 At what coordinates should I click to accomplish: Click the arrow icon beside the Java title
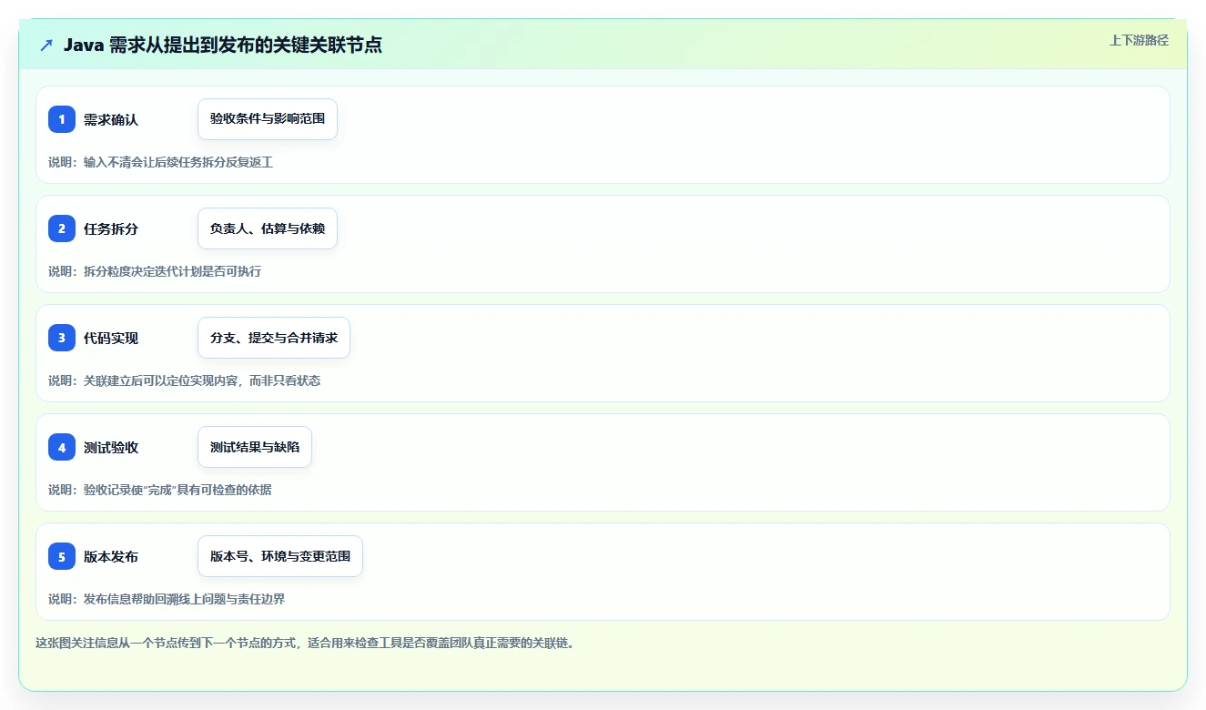46,45
